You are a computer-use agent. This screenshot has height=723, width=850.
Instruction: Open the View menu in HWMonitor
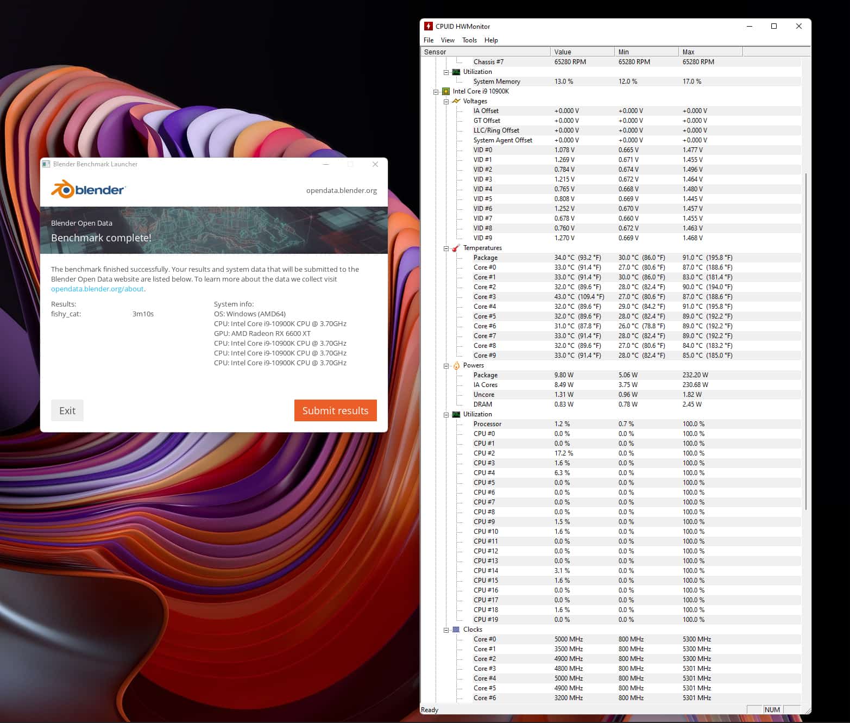click(448, 40)
